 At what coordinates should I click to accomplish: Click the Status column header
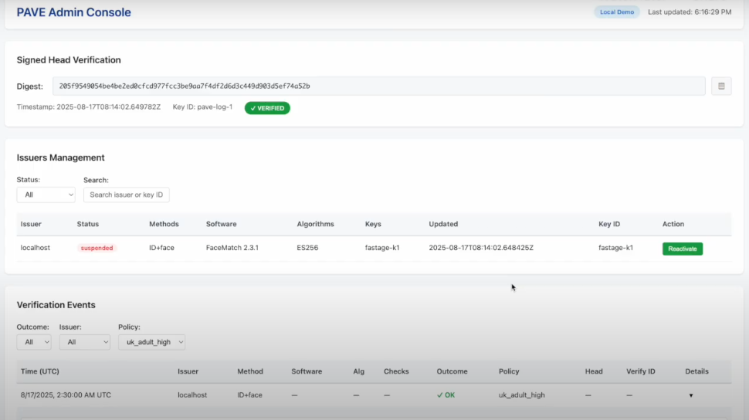88,224
